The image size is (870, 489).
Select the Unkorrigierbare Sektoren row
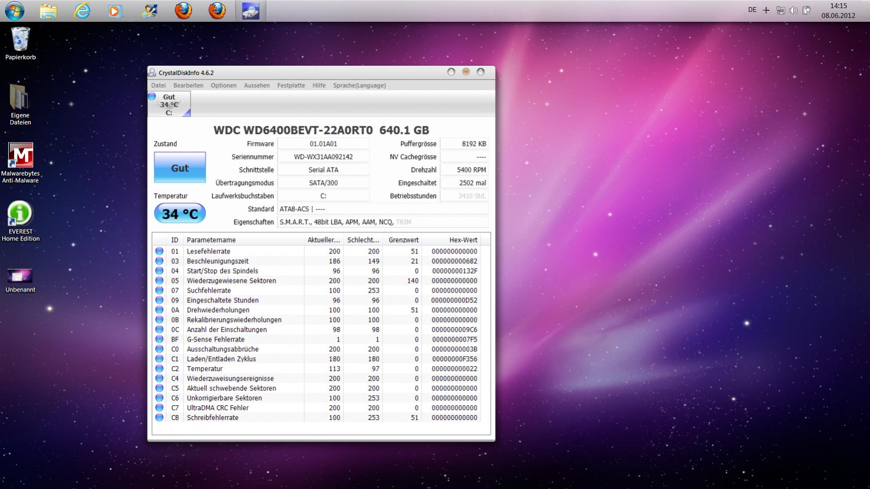tap(317, 398)
